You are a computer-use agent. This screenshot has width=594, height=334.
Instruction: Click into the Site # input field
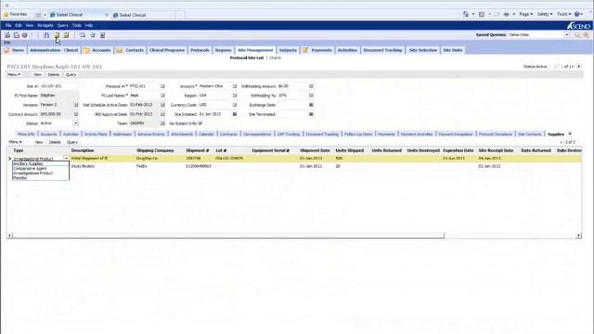[x=59, y=86]
